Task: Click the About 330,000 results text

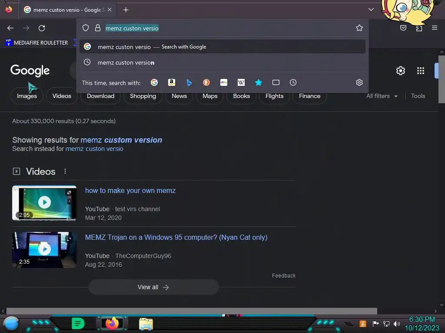Action: pos(64,121)
